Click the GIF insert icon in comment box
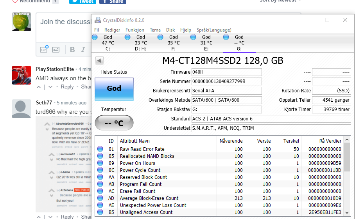This screenshot has width=355, height=219. (44, 49)
